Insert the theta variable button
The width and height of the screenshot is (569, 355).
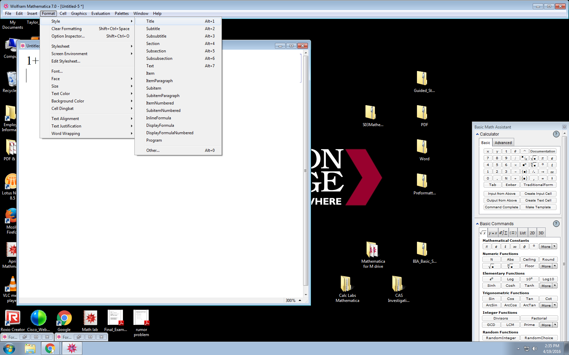pyautogui.click(x=515, y=151)
